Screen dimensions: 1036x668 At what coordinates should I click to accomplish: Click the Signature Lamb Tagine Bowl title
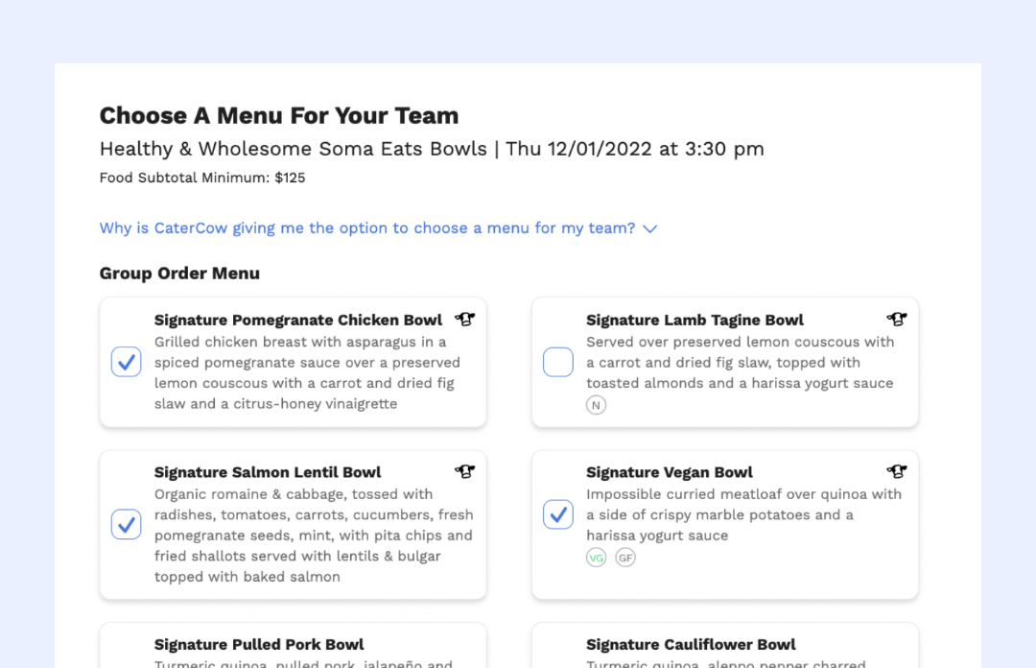click(695, 321)
